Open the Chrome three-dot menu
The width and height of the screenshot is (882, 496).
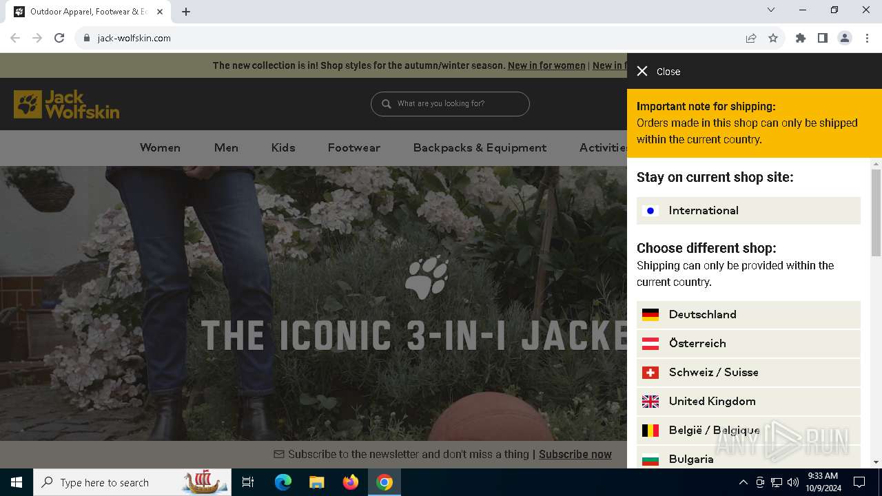[x=867, y=38]
